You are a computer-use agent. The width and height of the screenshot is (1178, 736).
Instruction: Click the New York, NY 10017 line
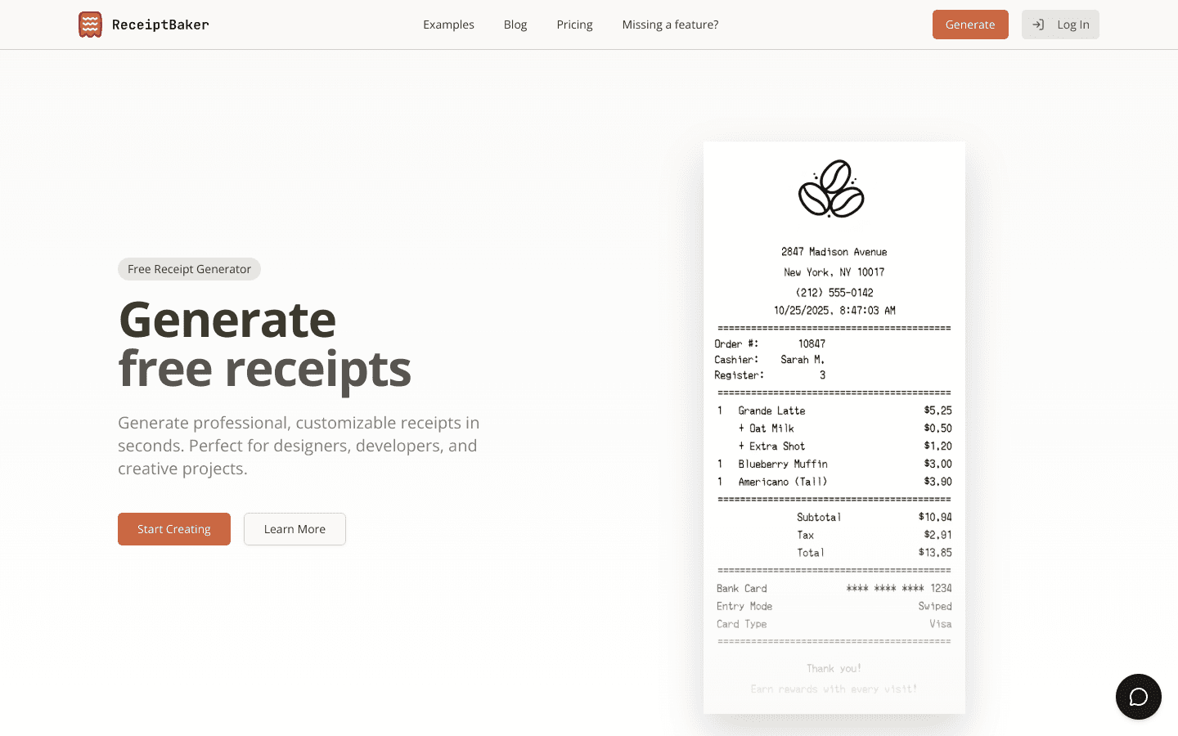834,272
